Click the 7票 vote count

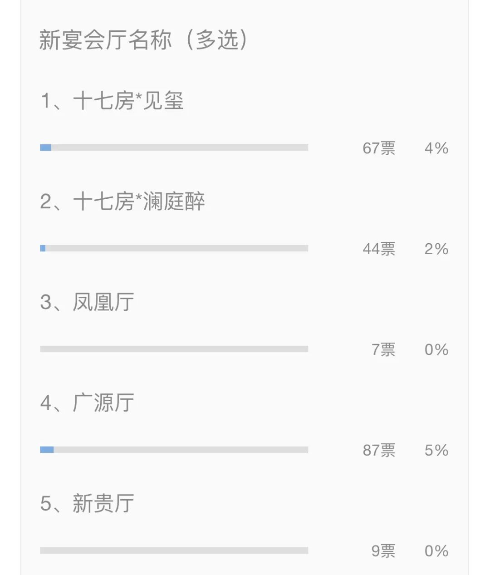pos(384,350)
